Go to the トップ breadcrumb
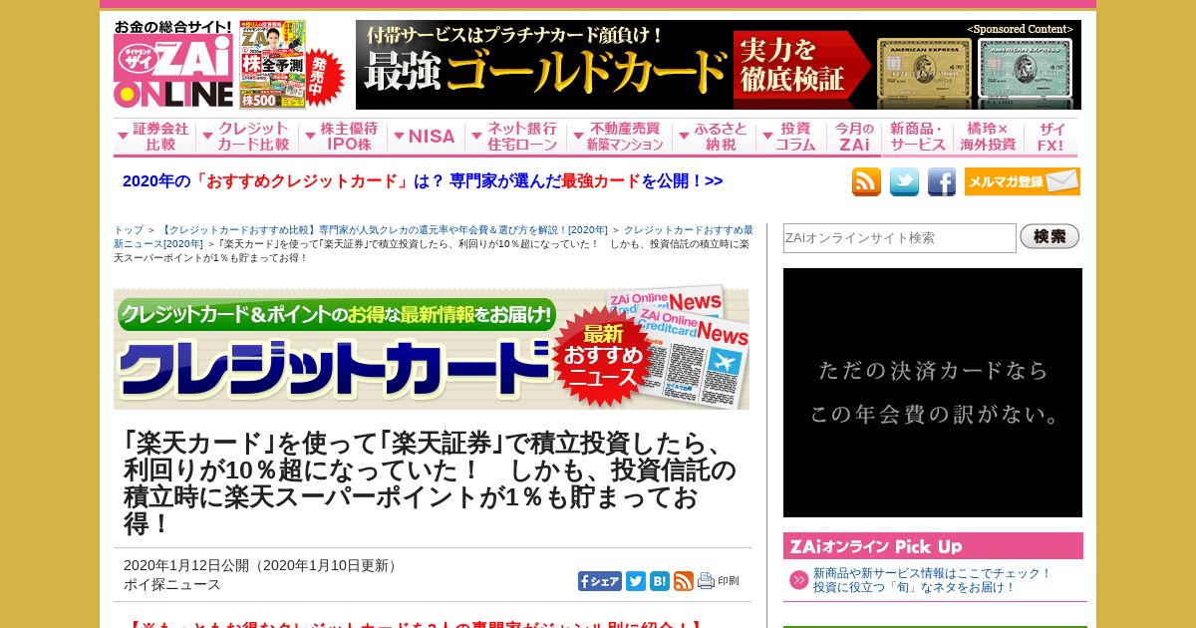This screenshot has width=1196, height=628. [129, 229]
